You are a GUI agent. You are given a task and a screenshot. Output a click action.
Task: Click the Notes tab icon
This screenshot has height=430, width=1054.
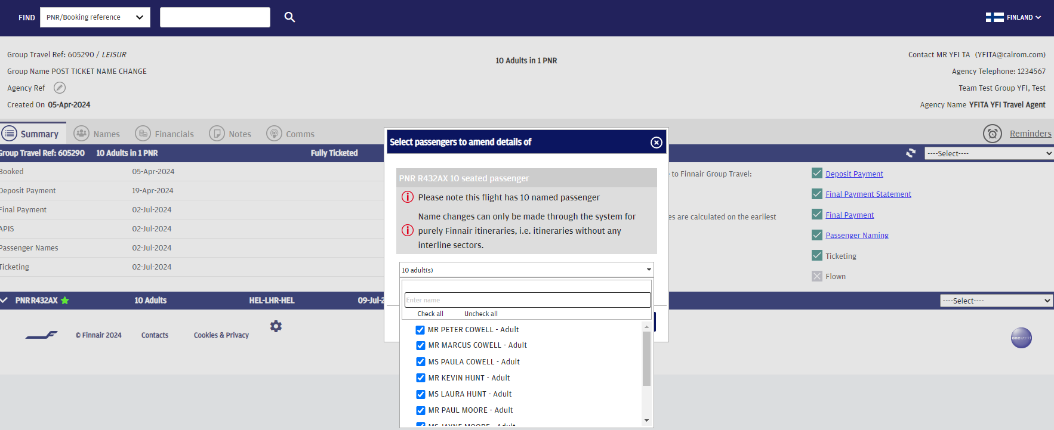coord(217,134)
